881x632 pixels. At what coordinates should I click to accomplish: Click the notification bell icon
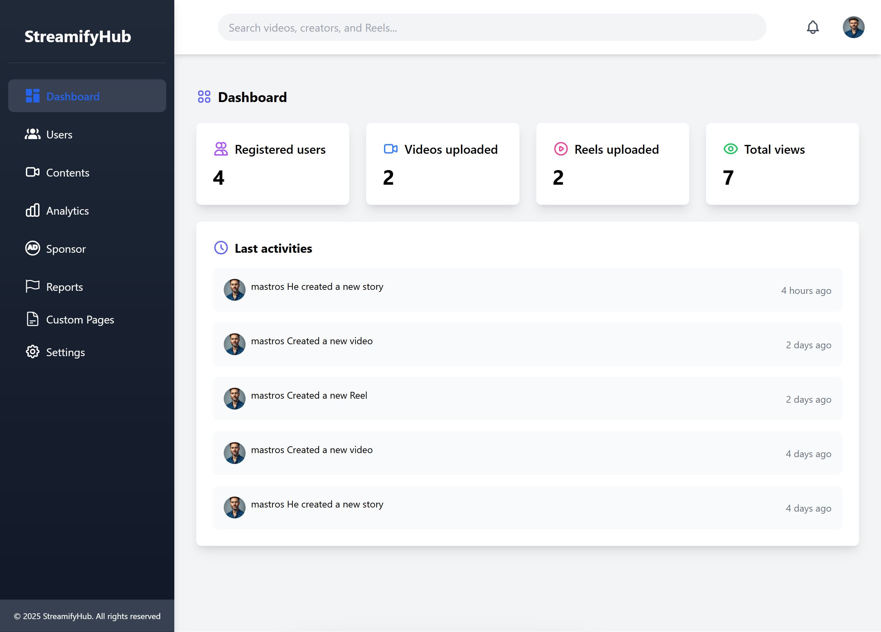coord(813,27)
